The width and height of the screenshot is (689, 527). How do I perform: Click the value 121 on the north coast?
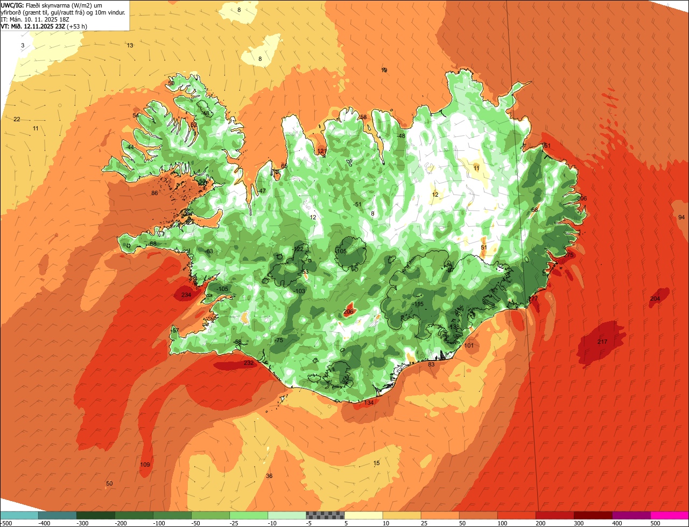coord(322,151)
